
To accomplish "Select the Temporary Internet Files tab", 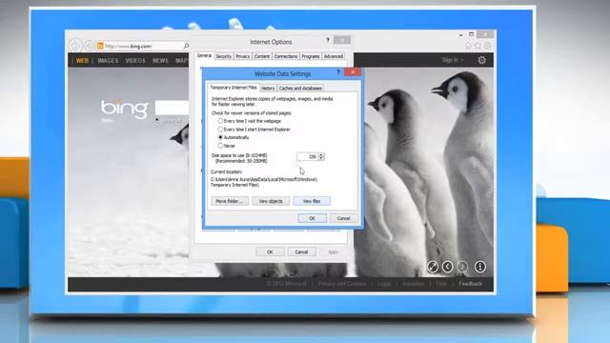I will [234, 88].
